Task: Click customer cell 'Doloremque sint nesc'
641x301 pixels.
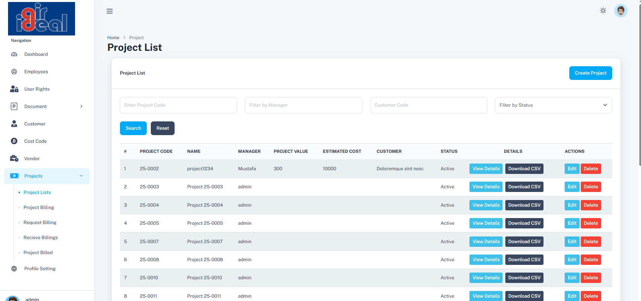Action: click(400, 169)
